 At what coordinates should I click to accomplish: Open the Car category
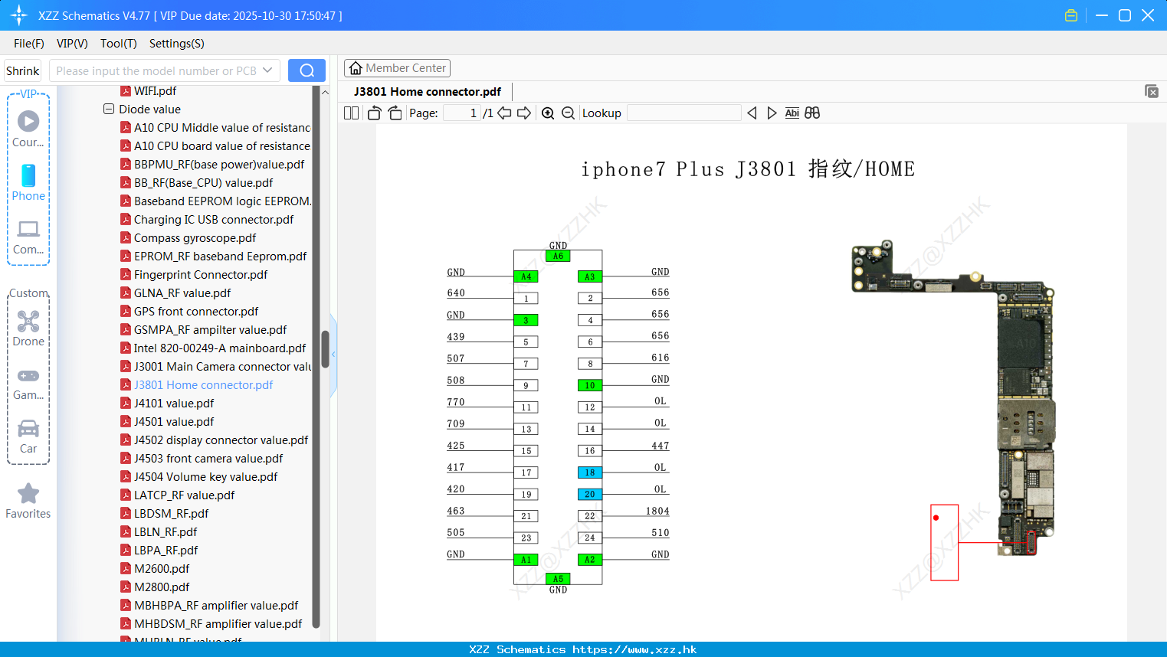[28, 436]
